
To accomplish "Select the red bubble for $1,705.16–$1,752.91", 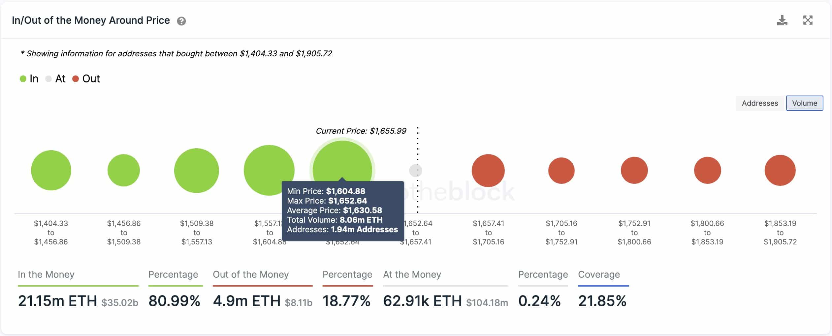I will point(561,170).
